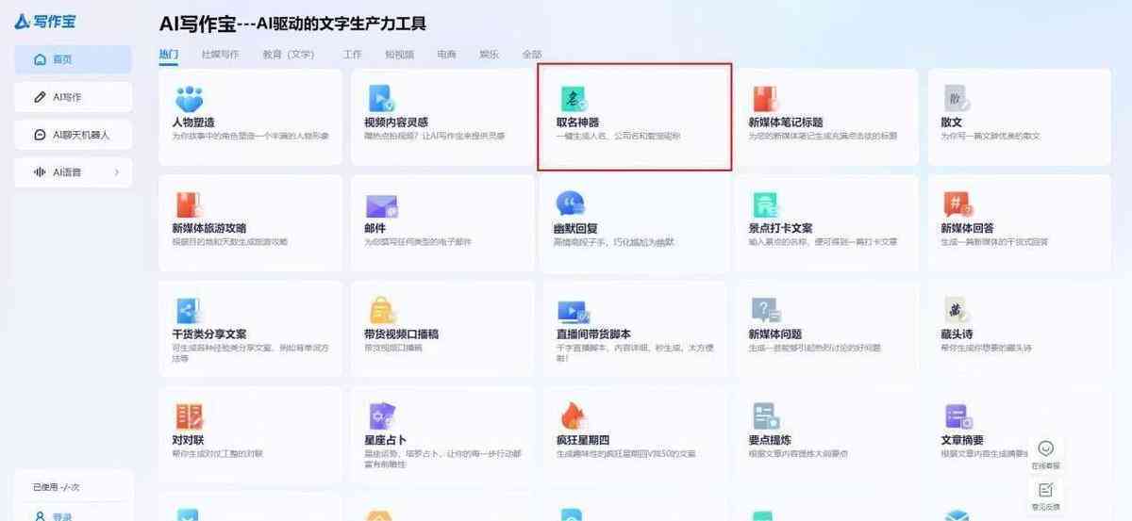Open the 星座占卜 horoscope icon
This screenshot has width=1132, height=521.
[x=381, y=416]
